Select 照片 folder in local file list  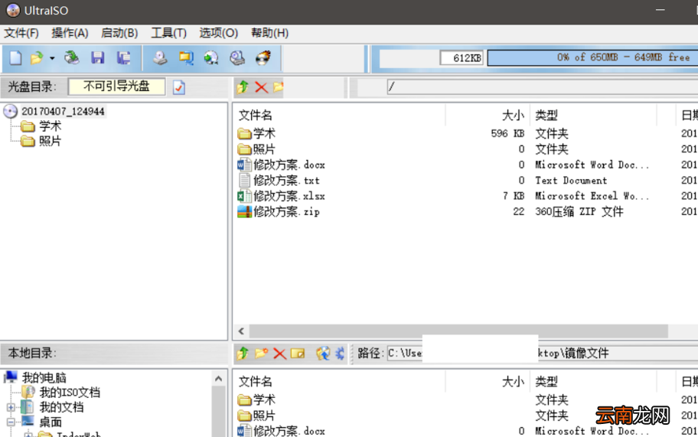click(264, 416)
